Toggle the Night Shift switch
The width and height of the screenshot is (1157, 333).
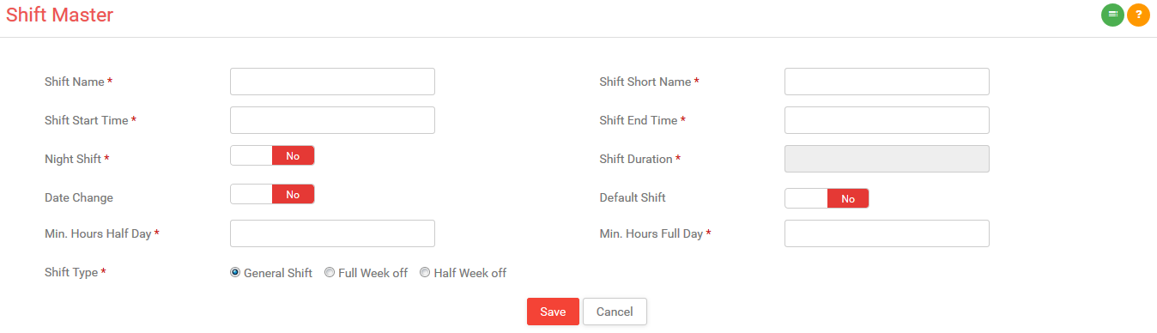[x=272, y=155]
